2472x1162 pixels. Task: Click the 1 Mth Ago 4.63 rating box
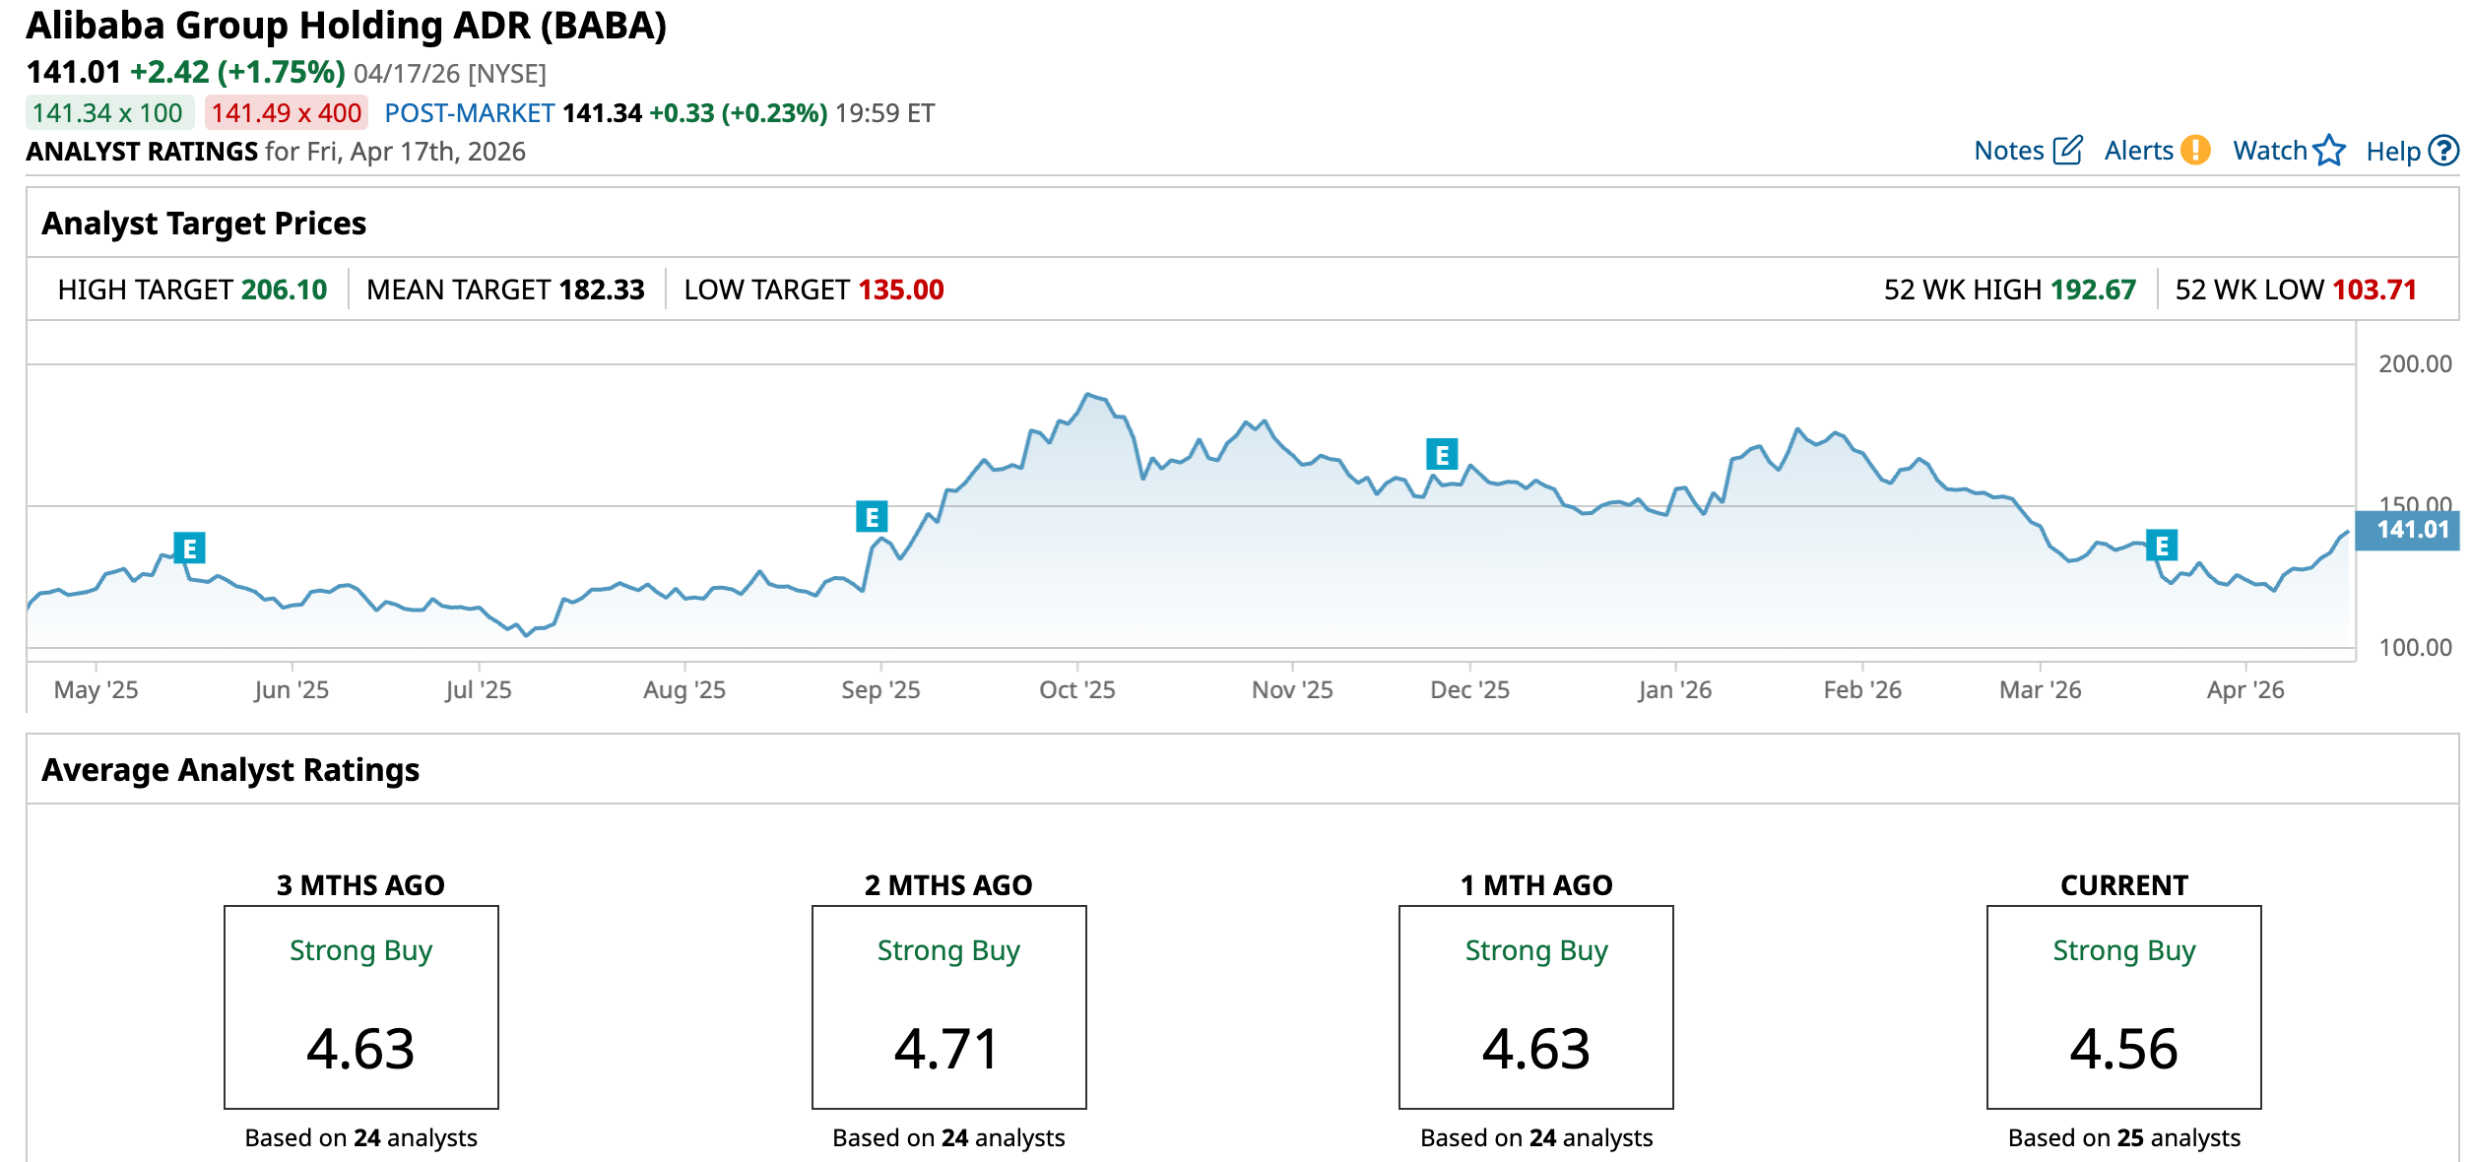point(1535,1006)
